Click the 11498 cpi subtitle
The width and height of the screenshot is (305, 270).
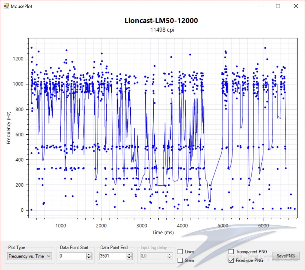click(x=162, y=30)
